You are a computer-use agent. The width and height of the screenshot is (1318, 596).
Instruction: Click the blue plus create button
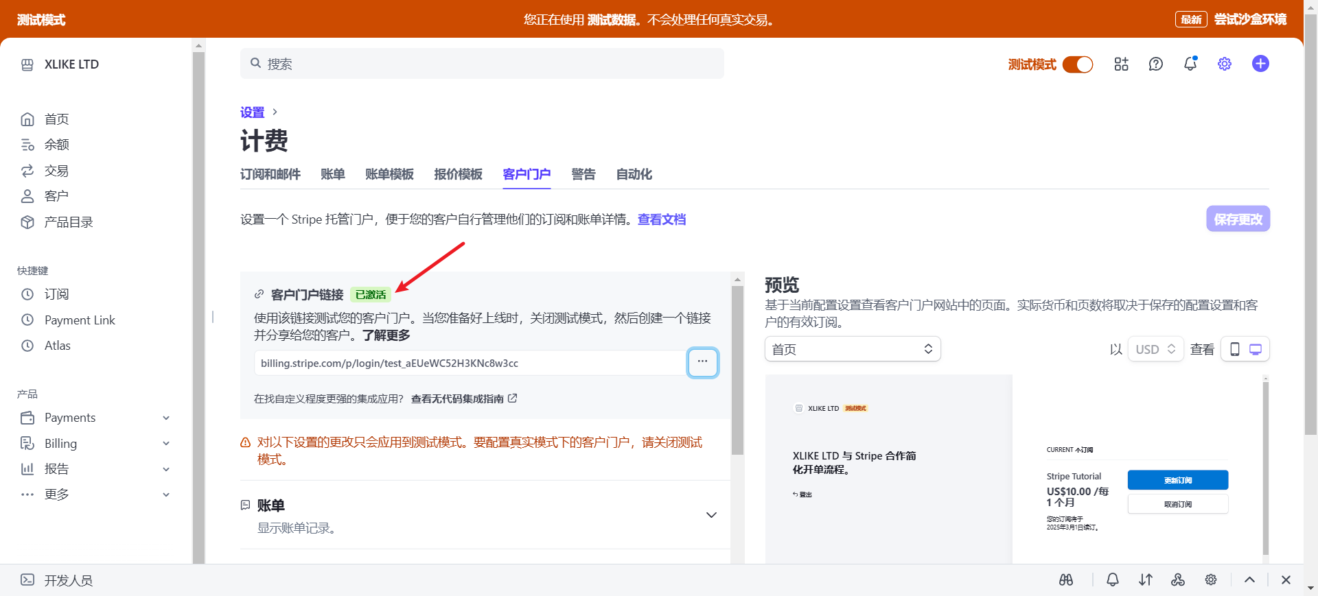1260,64
